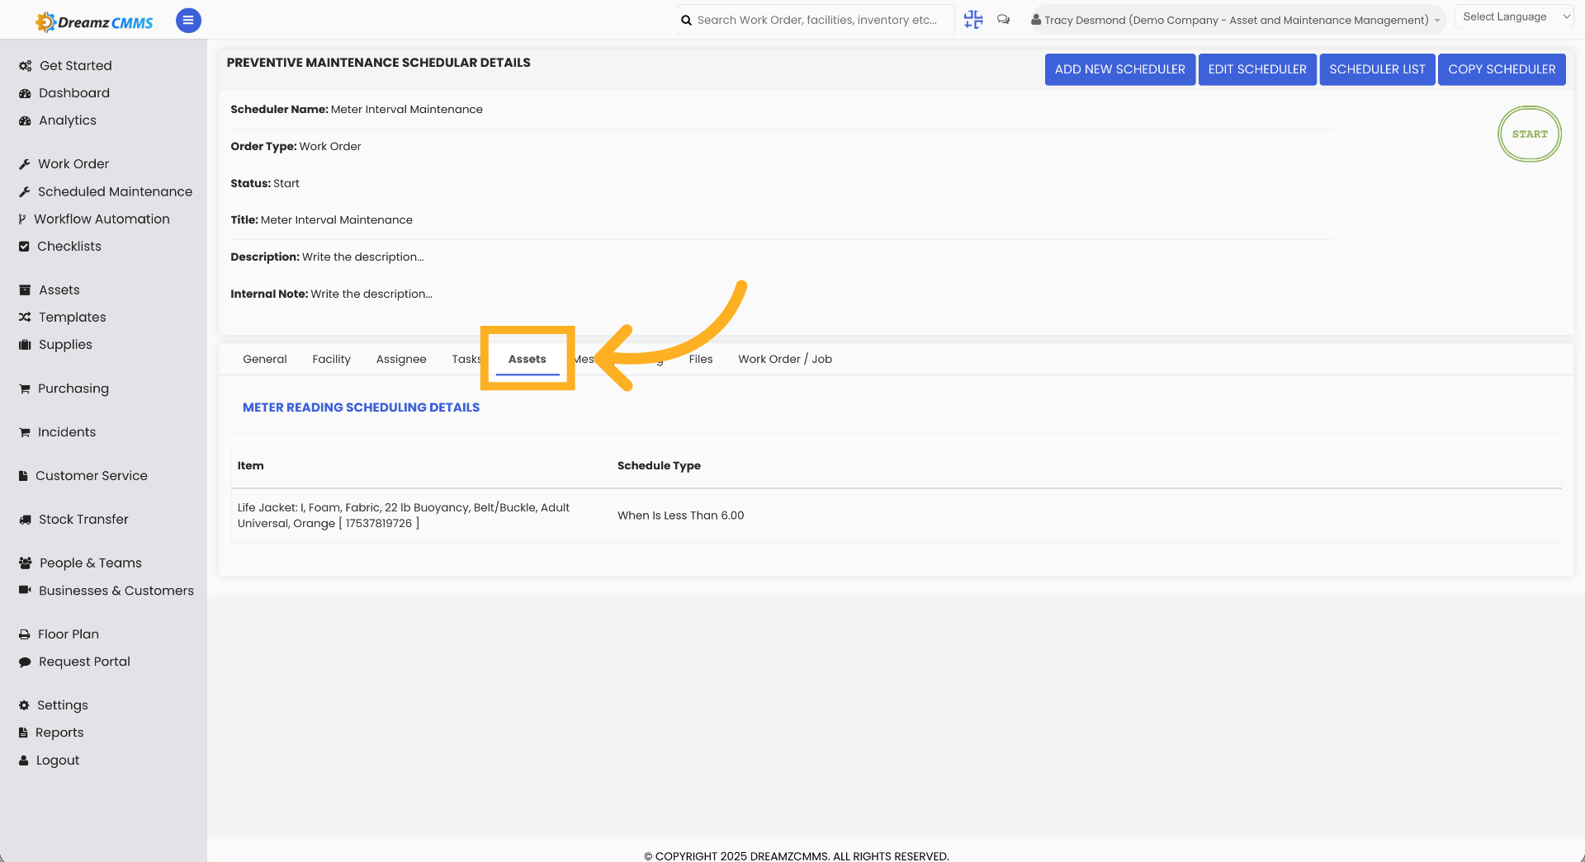
Task: Click the Settings gear icon in sidebar
Action: tap(24, 705)
